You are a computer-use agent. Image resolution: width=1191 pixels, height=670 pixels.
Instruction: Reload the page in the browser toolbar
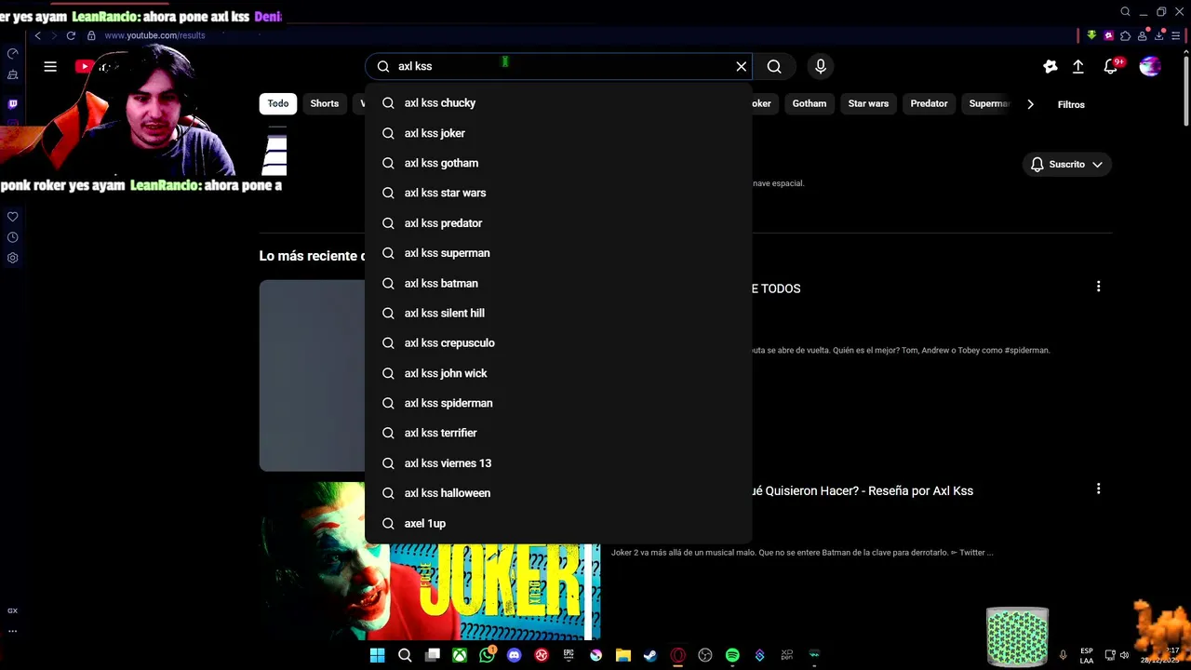71,35
